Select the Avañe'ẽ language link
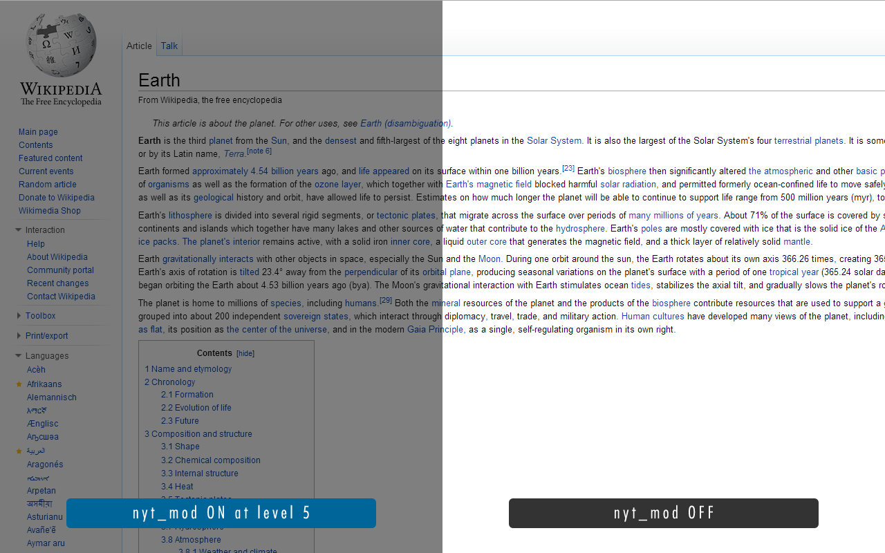This screenshot has height=553, width=885. (41, 530)
